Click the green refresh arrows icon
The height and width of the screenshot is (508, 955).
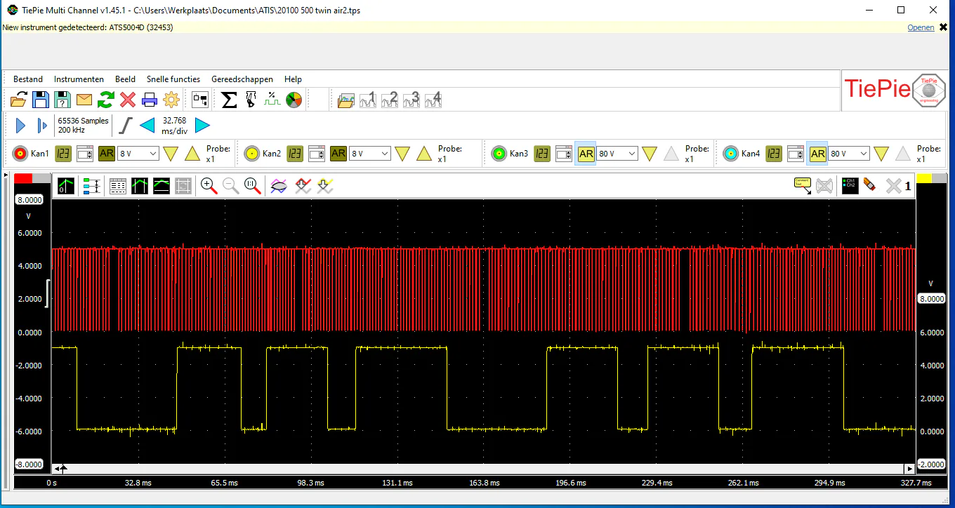106,100
